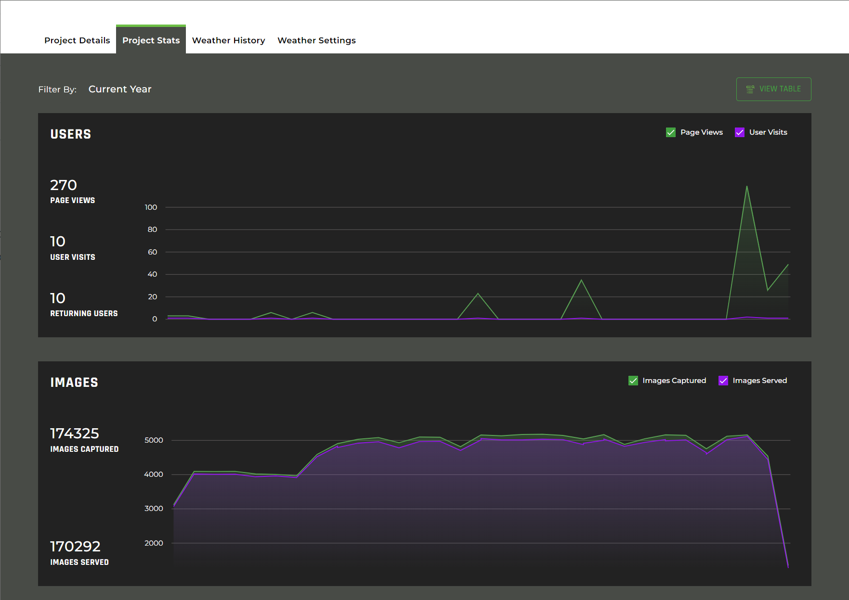This screenshot has height=600, width=849.
Task: Disable the Images Captured checkbox
Action: 633,381
